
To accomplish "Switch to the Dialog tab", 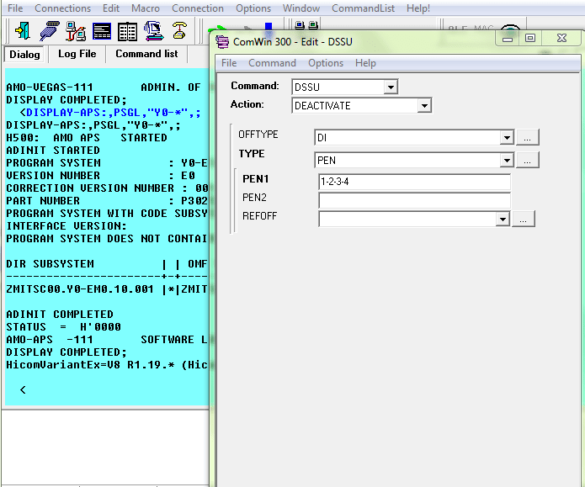I will coord(24,55).
